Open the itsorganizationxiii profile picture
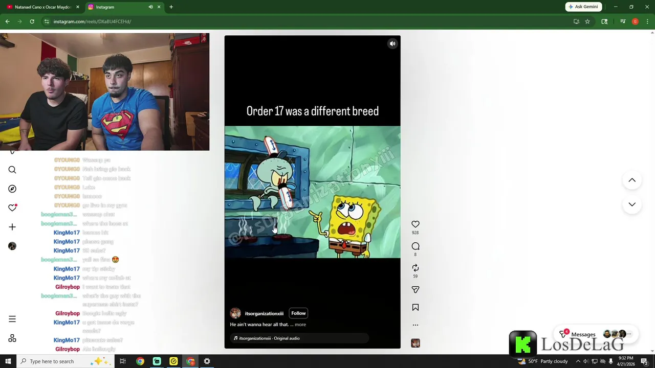Image resolution: width=655 pixels, height=368 pixels. pyautogui.click(x=235, y=313)
